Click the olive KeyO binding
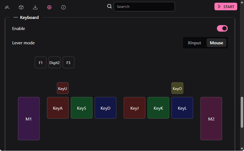 coord(177,88)
